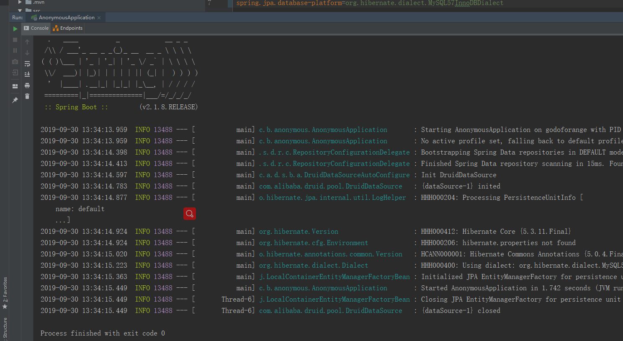Click the 'HHH000204: Processing PersistenceUnitInfo' message
Viewport: 623px width, 341px height.
pos(502,198)
